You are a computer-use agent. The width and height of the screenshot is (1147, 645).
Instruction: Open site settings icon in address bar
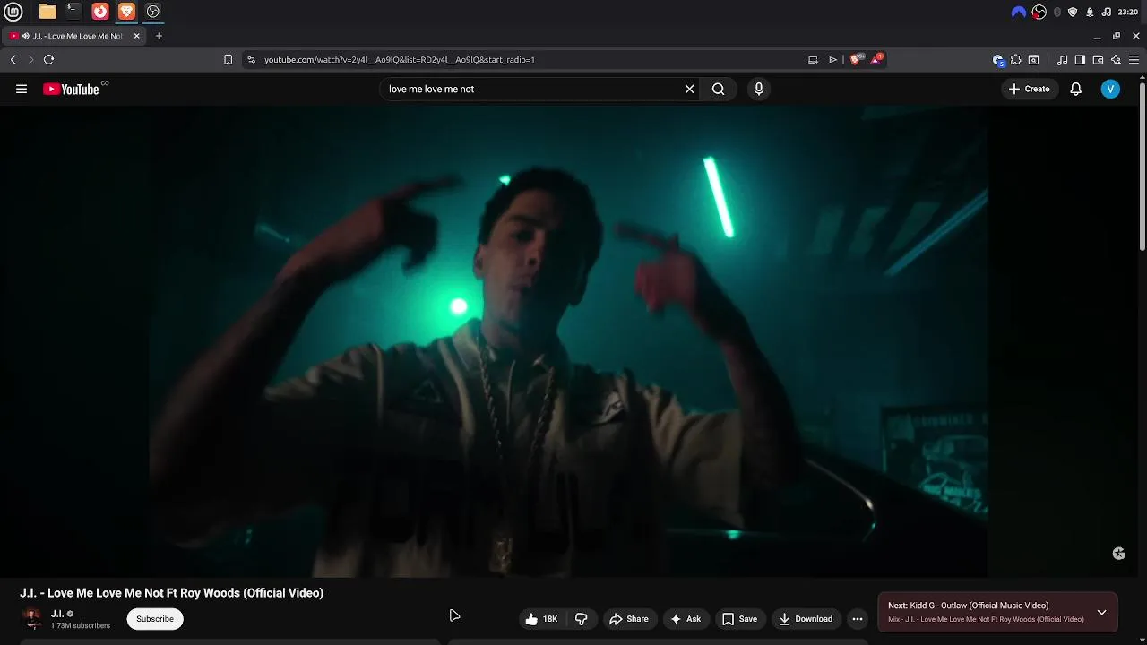pos(251,60)
